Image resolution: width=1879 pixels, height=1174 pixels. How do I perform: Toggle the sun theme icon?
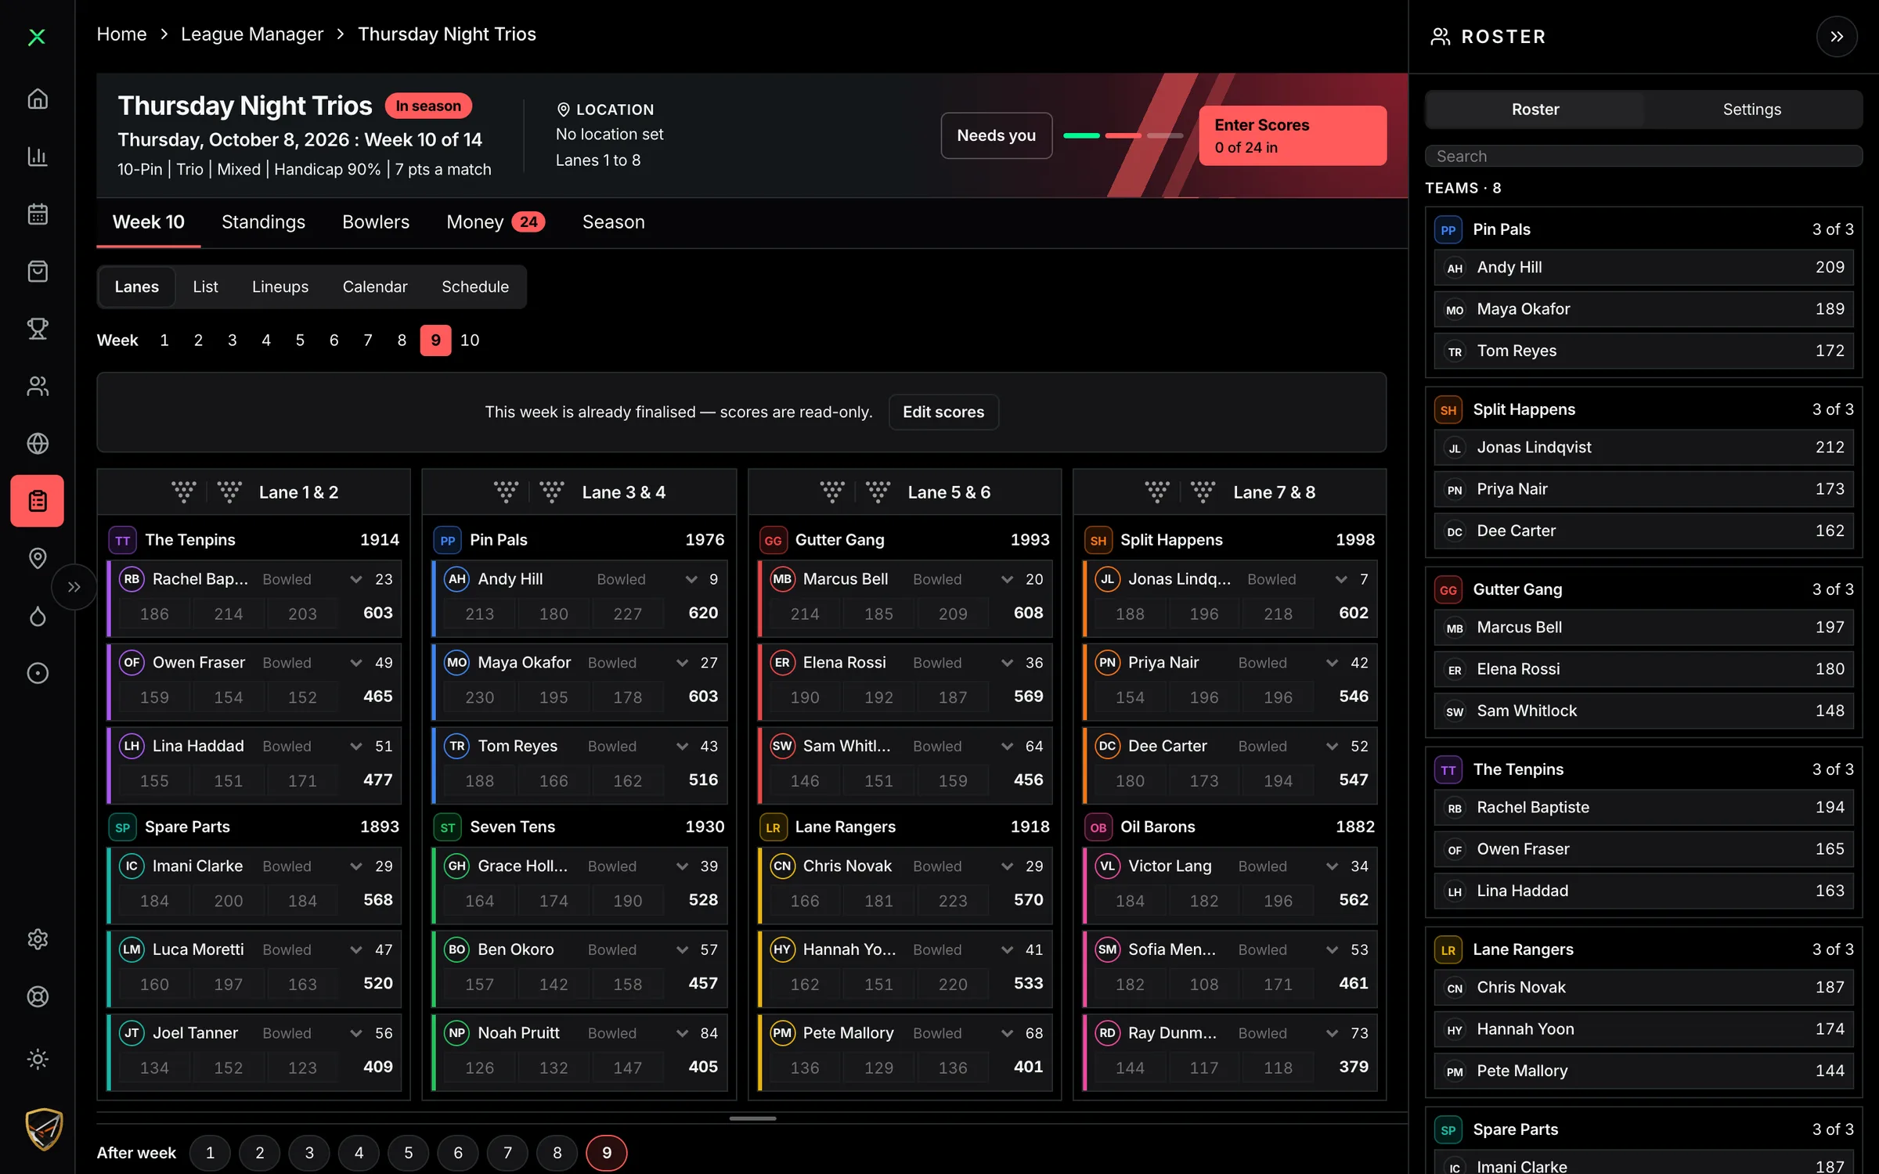38,1059
